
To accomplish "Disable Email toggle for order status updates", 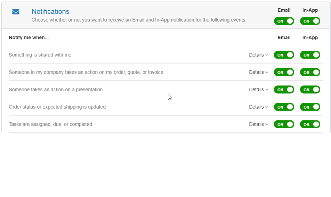I will pos(284,107).
